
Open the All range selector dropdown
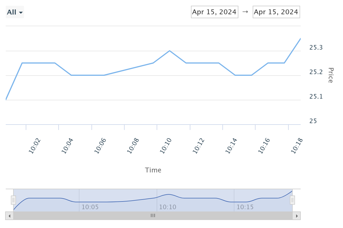(15, 12)
